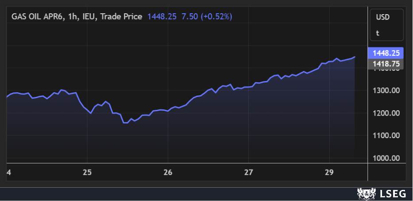Click the 1200.00 price axis label
413x201 pixels.
click(386, 113)
